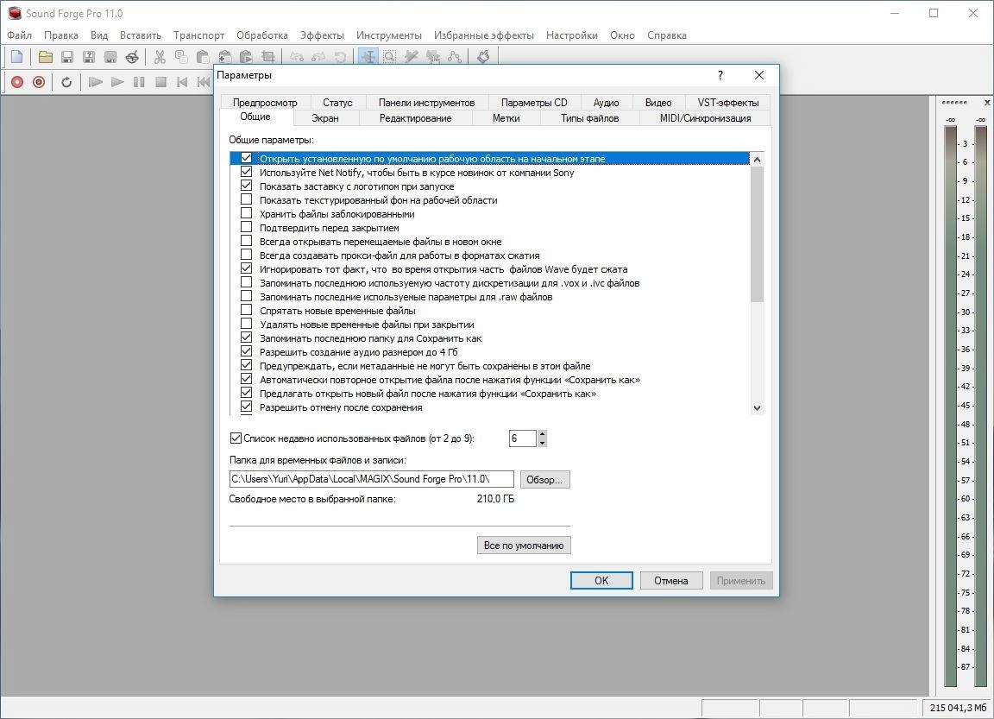Toggle 'Список недавно использованных файлов' checkbox
Viewport: 994px width, 719px height.
236,438
